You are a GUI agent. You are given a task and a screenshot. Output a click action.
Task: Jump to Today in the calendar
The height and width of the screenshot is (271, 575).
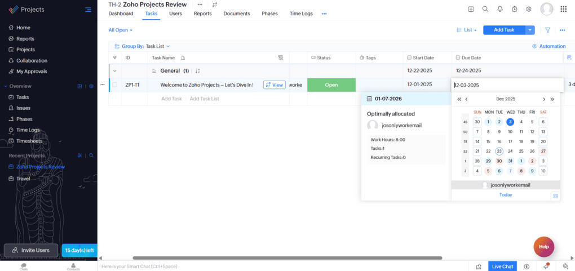[506, 195]
